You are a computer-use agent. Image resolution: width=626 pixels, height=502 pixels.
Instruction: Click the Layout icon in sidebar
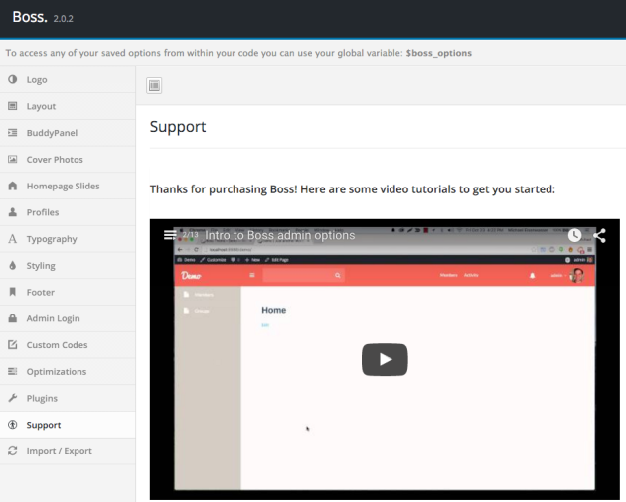pyautogui.click(x=13, y=106)
